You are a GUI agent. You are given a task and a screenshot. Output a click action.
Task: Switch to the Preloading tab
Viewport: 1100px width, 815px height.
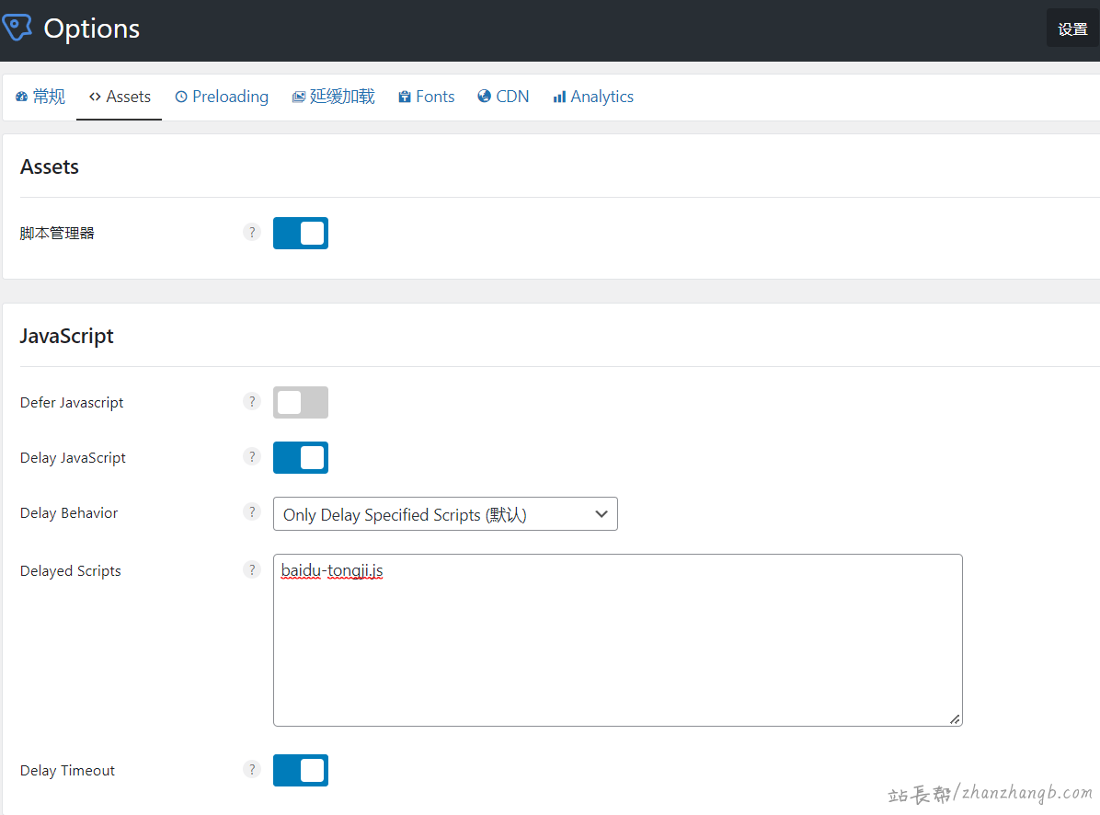point(222,97)
